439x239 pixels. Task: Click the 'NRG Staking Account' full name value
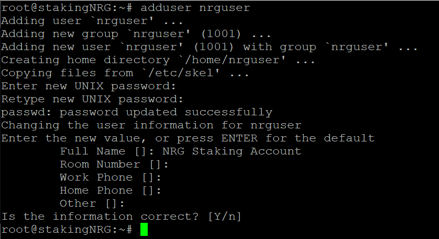click(232, 151)
